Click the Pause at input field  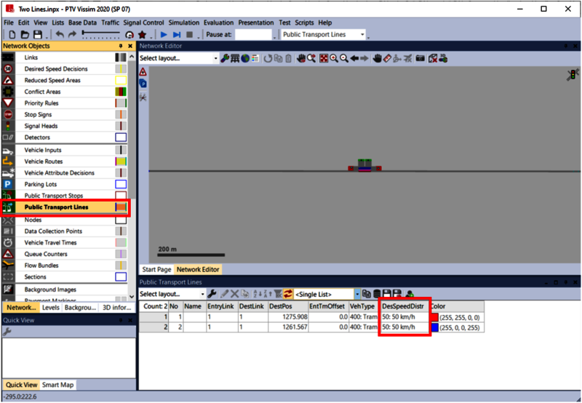click(252, 34)
